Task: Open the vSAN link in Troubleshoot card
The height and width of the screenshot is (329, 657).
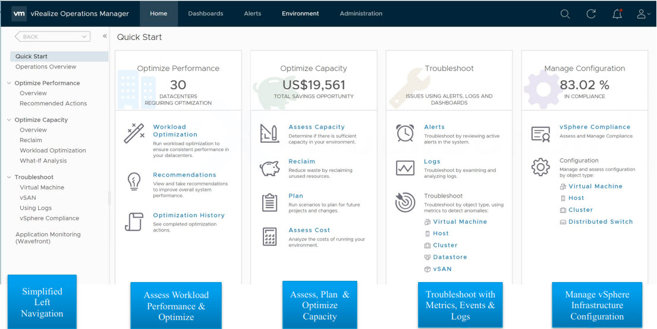Action: (x=442, y=269)
